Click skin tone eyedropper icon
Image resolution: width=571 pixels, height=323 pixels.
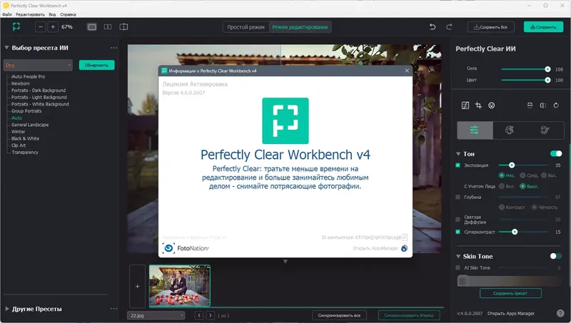pos(463,281)
